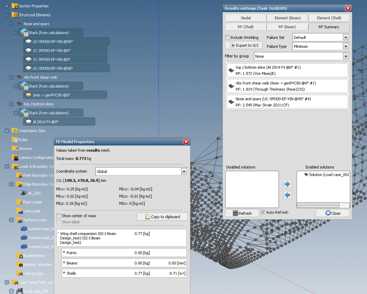Open the Coordinate system dropdown
The image size is (367, 294).
coord(184,171)
